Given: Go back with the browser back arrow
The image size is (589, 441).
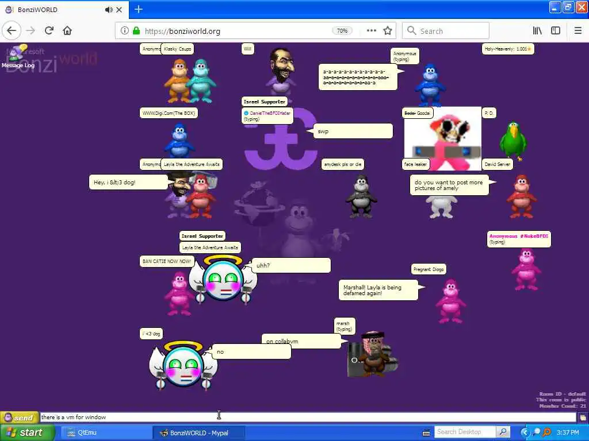Looking at the screenshot, I should point(12,31).
